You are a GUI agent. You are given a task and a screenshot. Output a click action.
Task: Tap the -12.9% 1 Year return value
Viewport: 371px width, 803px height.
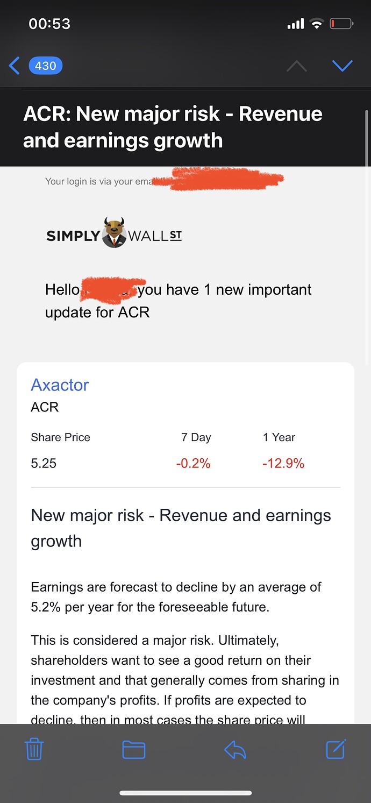point(283,463)
